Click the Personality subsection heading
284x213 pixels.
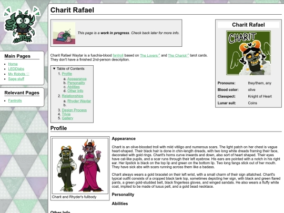pyautogui.click(x=123, y=195)
